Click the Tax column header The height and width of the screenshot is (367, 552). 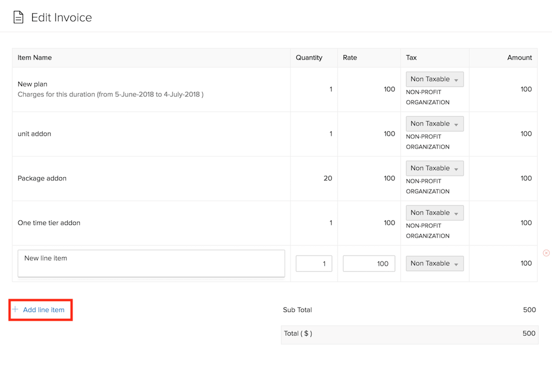411,58
